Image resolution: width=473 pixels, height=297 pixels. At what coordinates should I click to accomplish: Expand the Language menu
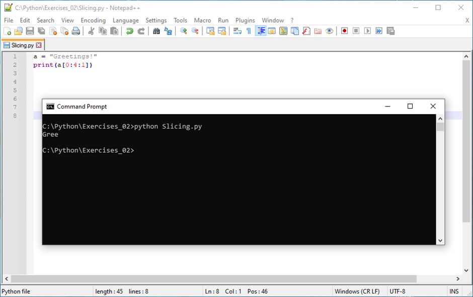(x=125, y=20)
